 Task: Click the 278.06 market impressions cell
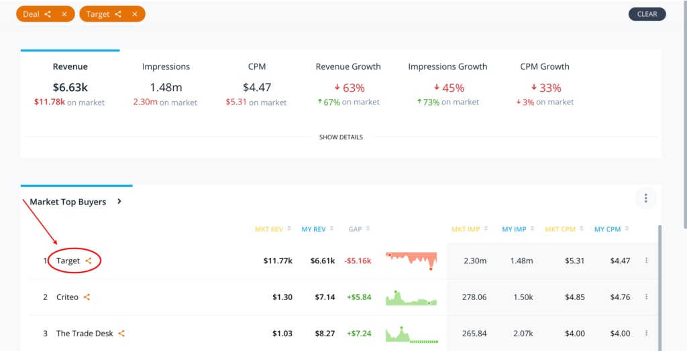(x=474, y=297)
